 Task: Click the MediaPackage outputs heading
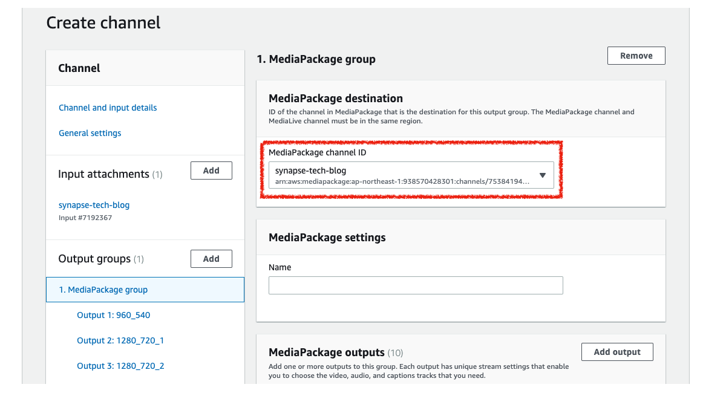[x=327, y=352]
